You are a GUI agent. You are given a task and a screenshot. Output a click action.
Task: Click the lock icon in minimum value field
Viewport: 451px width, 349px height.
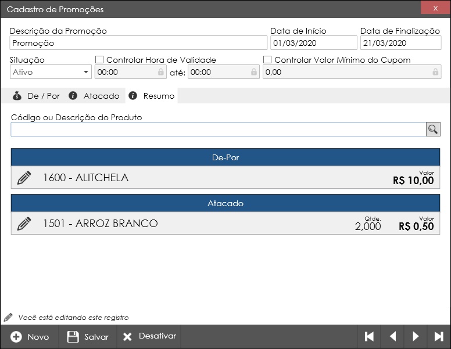435,71
